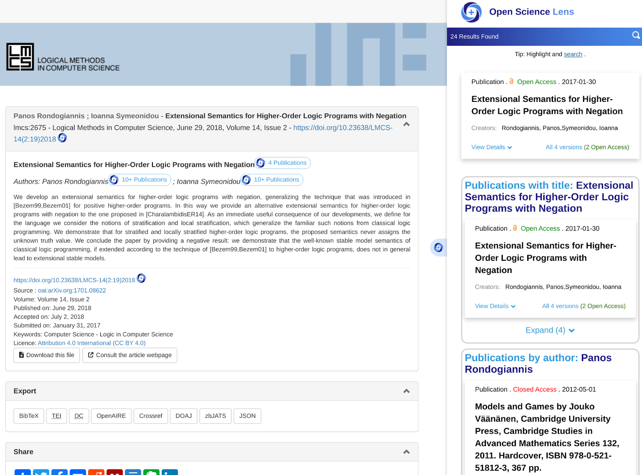The height and width of the screenshot is (475, 642).
Task: Open Attribution 4.0 International licence link
Action: pos(91,343)
